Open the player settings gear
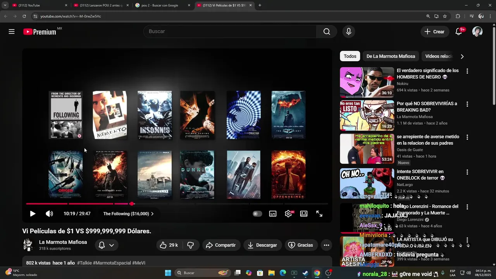Image resolution: width=496 pixels, height=279 pixels. [288, 214]
